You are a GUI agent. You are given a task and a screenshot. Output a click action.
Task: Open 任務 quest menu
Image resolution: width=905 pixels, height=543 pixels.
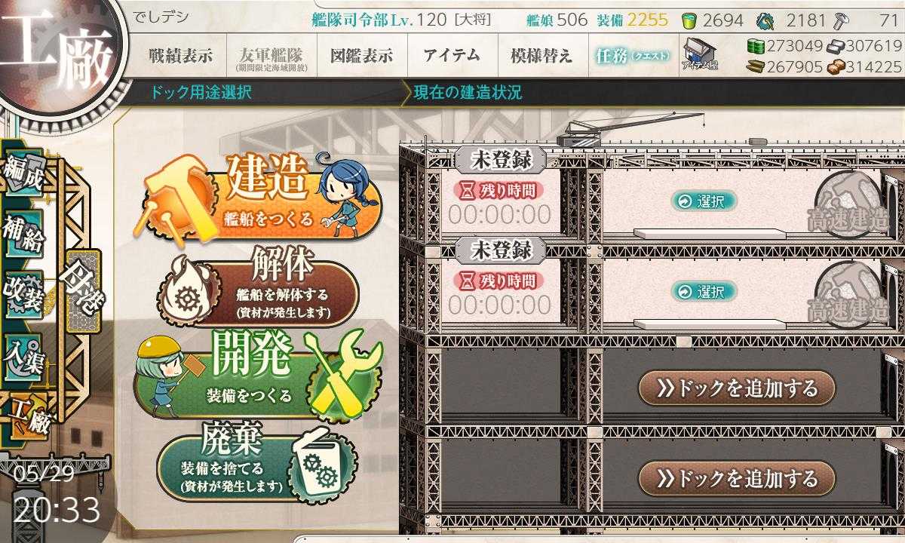632,56
